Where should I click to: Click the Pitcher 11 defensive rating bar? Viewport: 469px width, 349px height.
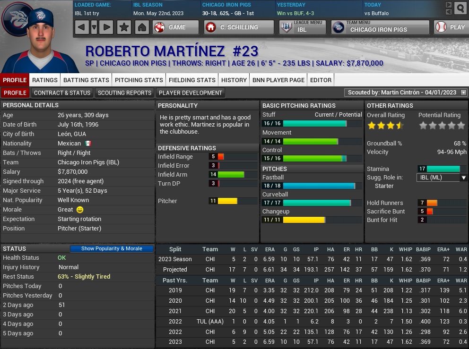pyautogui.click(x=233, y=201)
